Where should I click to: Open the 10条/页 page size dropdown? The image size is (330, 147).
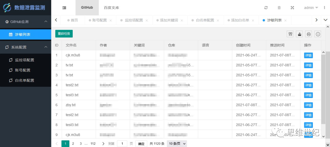(x=177, y=144)
